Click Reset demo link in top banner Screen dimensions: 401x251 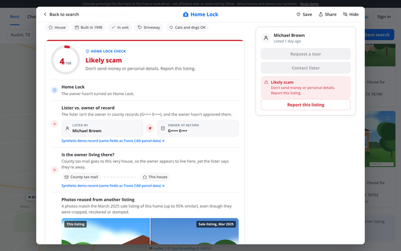[309, 4]
